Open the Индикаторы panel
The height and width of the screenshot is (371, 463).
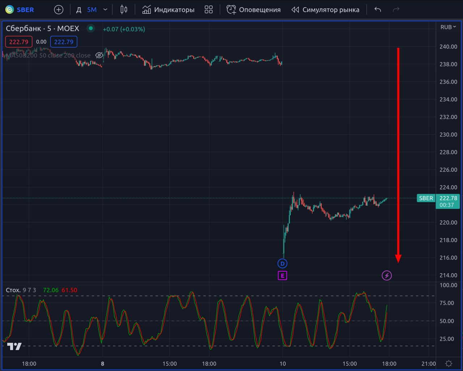pos(168,10)
